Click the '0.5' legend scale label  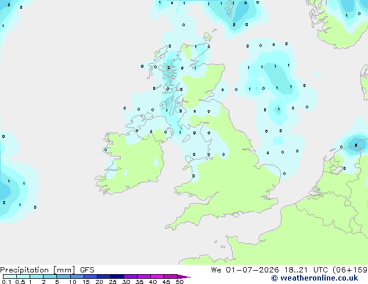coord(20,282)
